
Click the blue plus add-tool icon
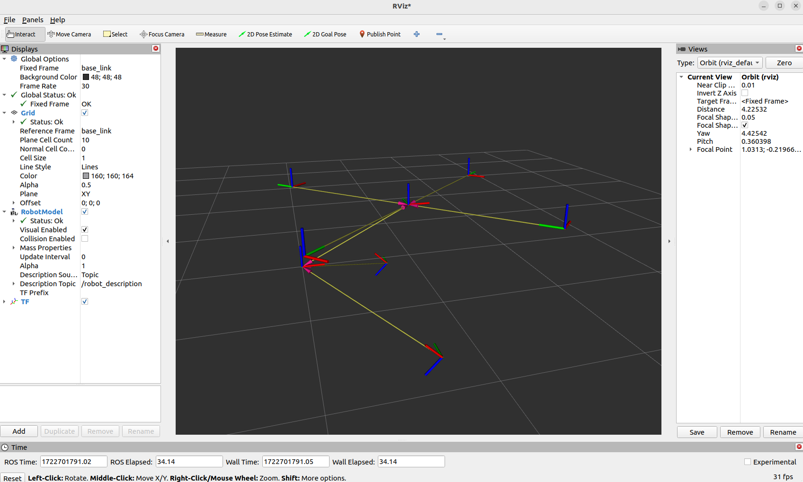[x=417, y=34]
